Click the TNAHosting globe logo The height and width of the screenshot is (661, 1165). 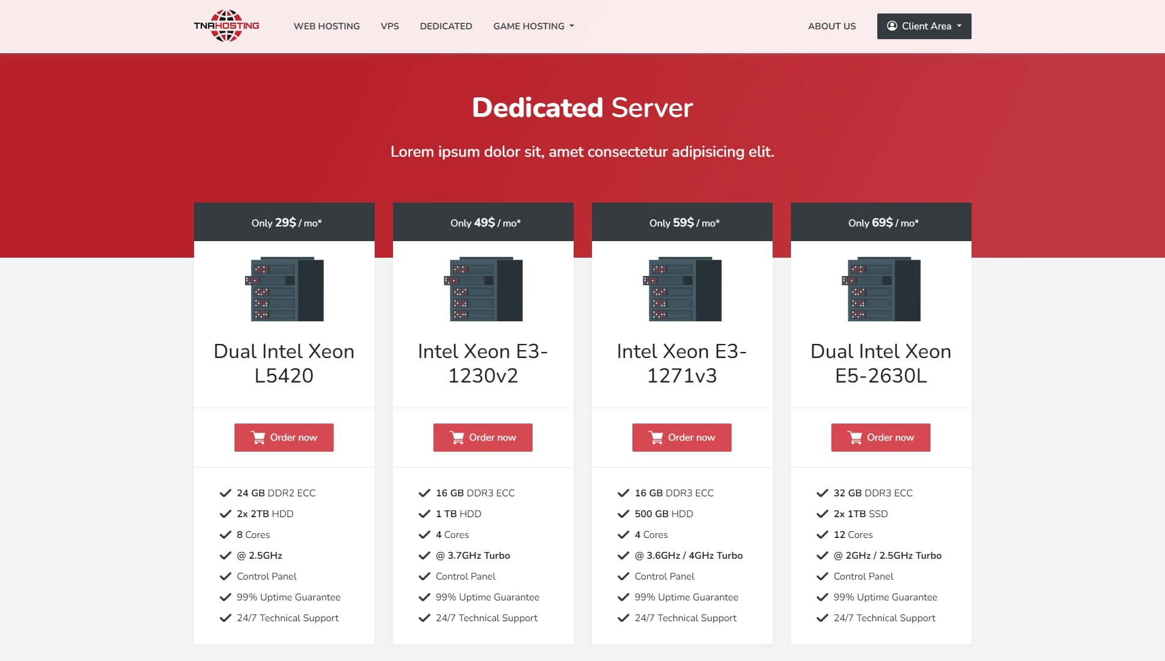click(x=227, y=26)
